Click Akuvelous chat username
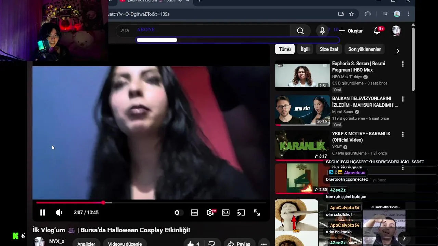Viewport: 438px width, 246px height. [x=355, y=173]
